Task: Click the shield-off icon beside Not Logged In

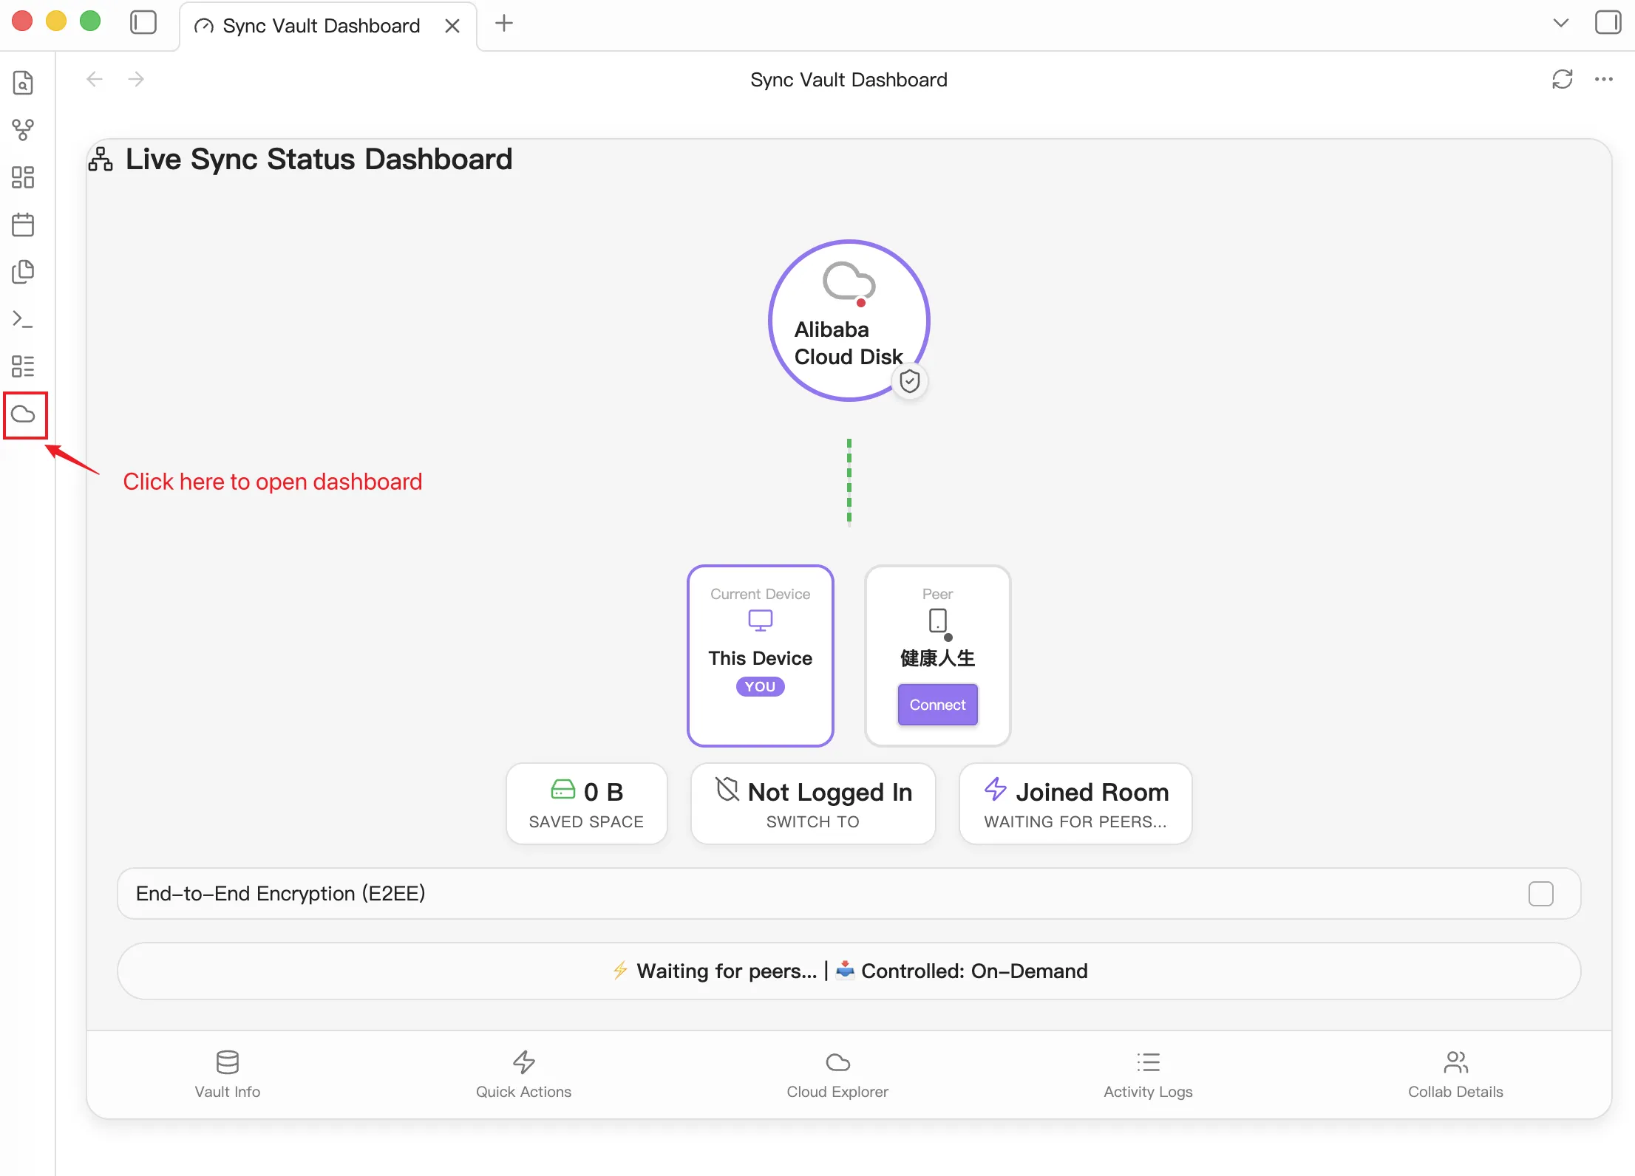Action: click(x=727, y=790)
